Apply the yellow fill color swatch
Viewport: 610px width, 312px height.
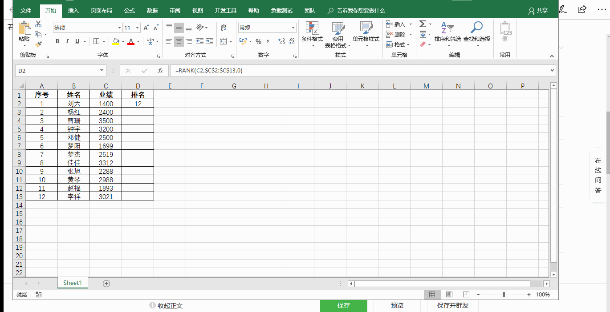116,41
